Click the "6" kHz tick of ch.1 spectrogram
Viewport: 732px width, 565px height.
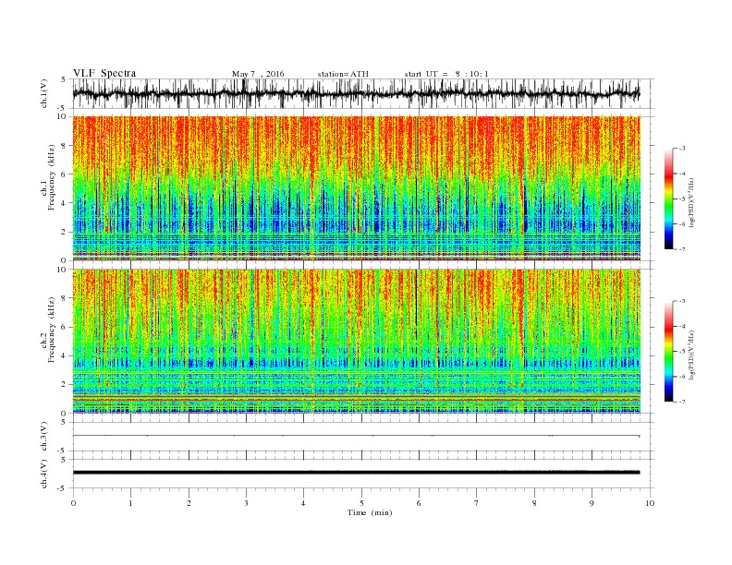(64, 174)
